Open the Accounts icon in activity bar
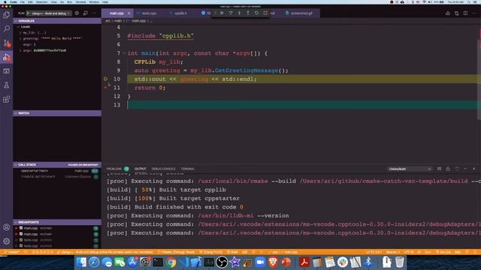The width and height of the screenshot is (481, 270). 6,227
